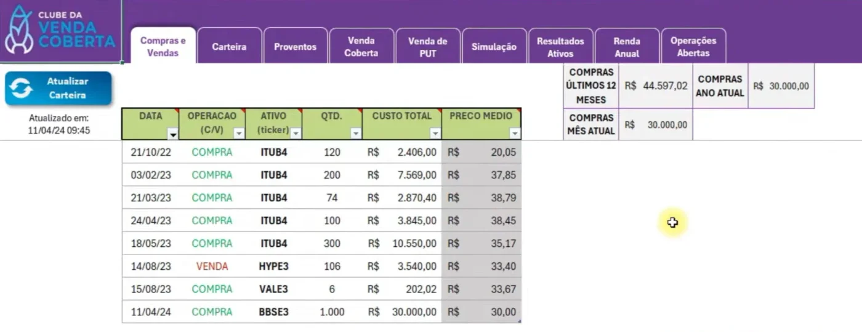Expand the QTD. column filter arrow
The width and height of the screenshot is (862, 332).
(x=356, y=134)
